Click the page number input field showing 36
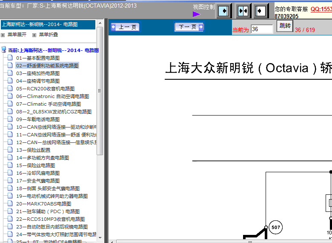 pyautogui.click(x=262, y=29)
